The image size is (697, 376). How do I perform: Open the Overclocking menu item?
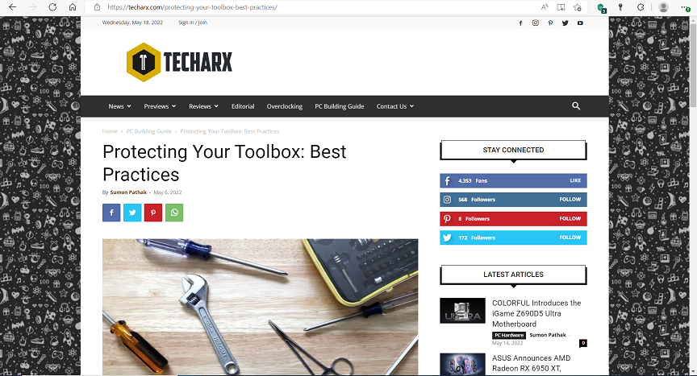(285, 106)
